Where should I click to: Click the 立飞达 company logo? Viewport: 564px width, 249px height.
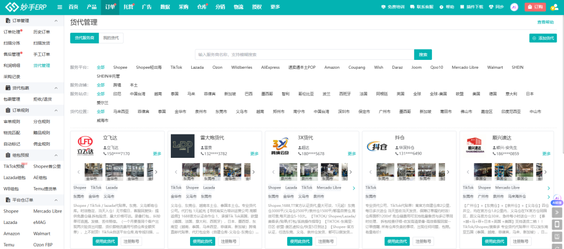click(86, 146)
